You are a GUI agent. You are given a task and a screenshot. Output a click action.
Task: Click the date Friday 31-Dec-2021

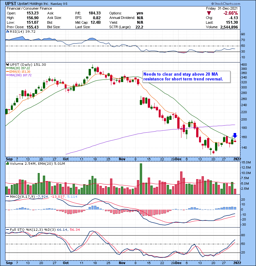coord(222,8)
